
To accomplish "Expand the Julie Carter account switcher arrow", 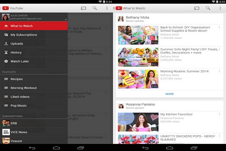I will [66, 19].
